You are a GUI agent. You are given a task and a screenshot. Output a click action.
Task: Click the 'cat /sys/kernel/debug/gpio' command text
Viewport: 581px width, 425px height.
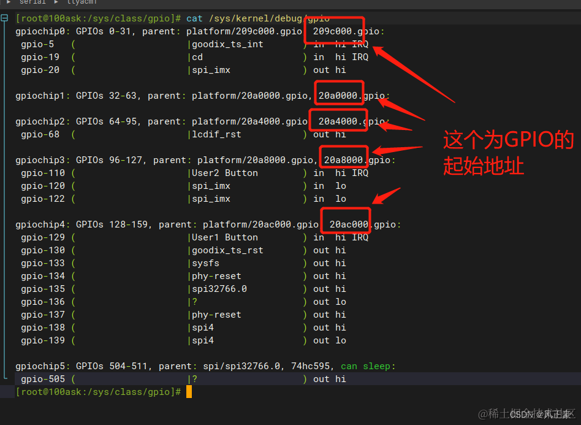click(258, 18)
